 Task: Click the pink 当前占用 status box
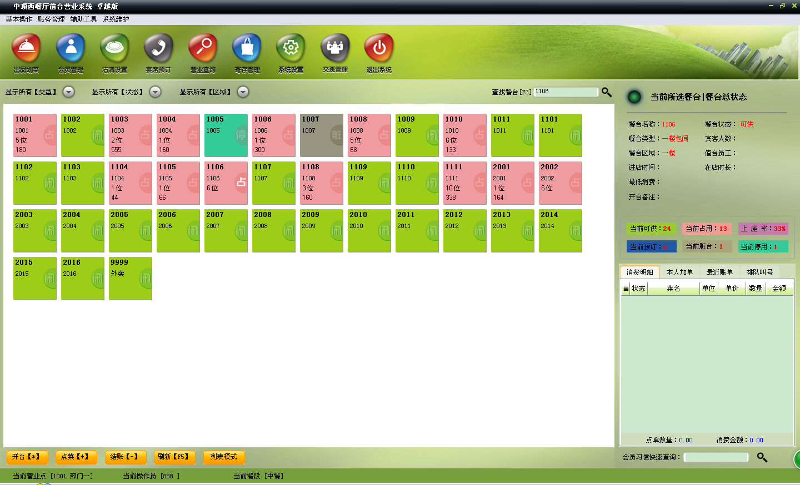point(707,229)
